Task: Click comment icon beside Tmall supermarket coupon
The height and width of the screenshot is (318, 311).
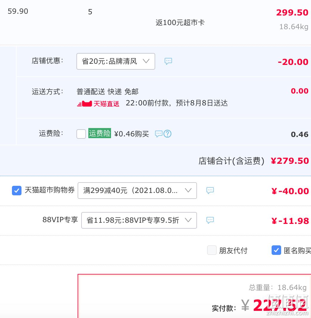Action: click(210, 191)
